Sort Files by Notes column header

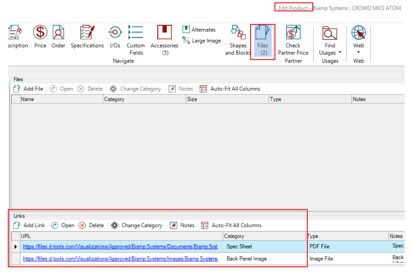378,99
